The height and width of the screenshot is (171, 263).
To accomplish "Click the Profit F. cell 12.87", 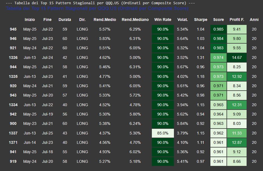I will pyautogui.click(x=237, y=143).
